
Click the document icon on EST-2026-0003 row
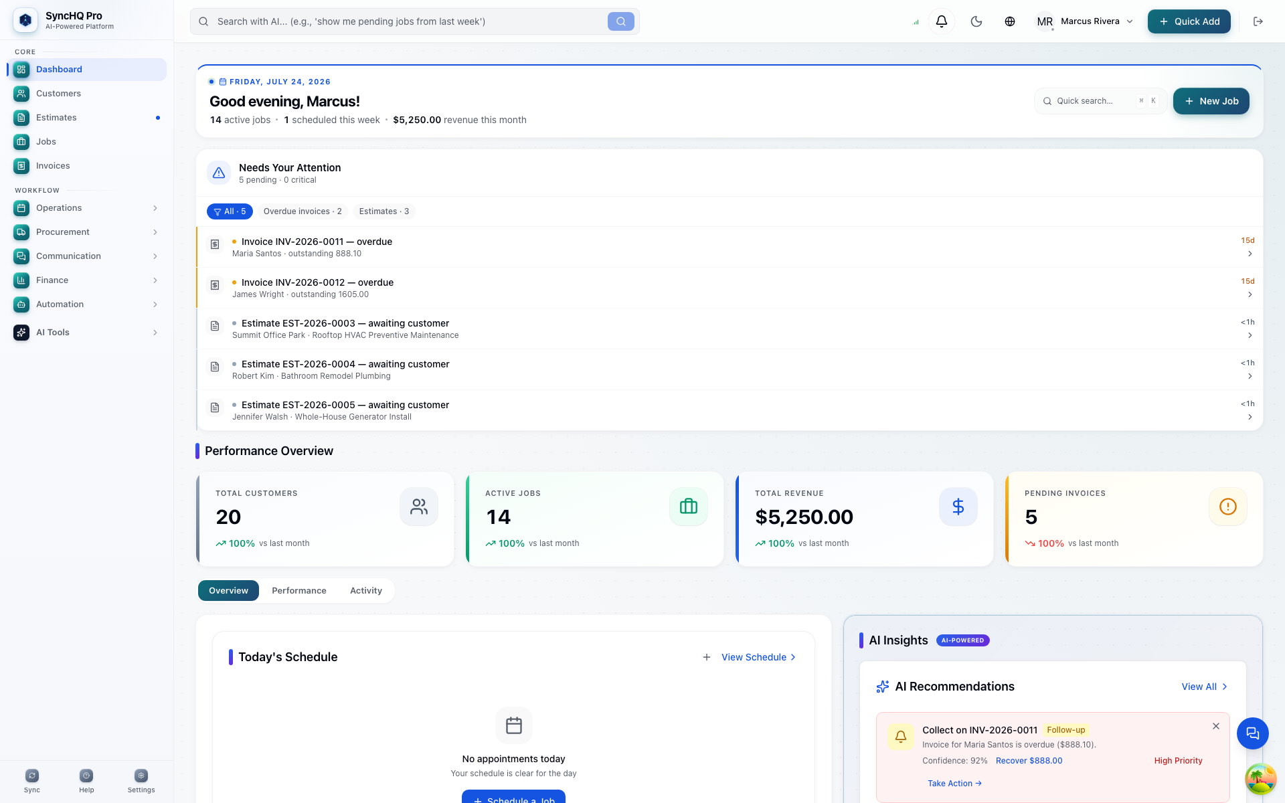coord(215,326)
